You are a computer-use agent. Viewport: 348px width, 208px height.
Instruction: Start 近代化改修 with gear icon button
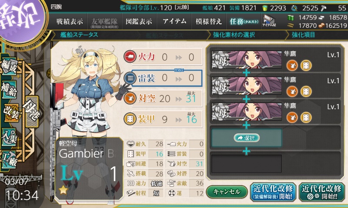click(x=321, y=192)
